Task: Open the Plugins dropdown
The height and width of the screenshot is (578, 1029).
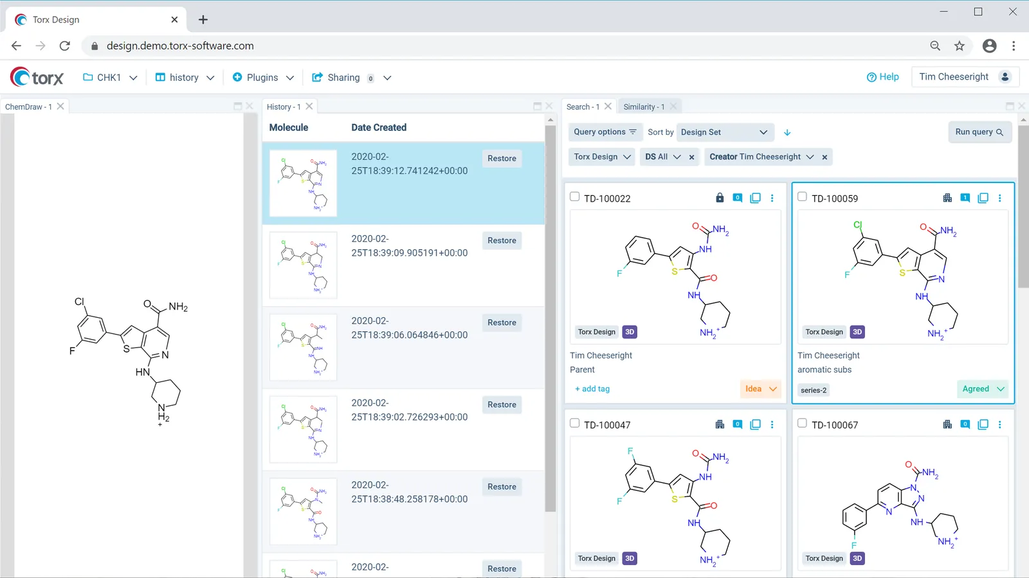Action: pos(263,77)
